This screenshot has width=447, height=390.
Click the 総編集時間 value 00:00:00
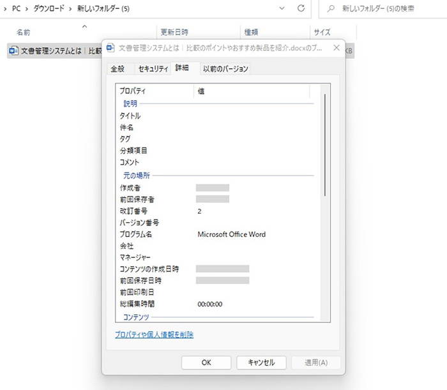(x=210, y=304)
